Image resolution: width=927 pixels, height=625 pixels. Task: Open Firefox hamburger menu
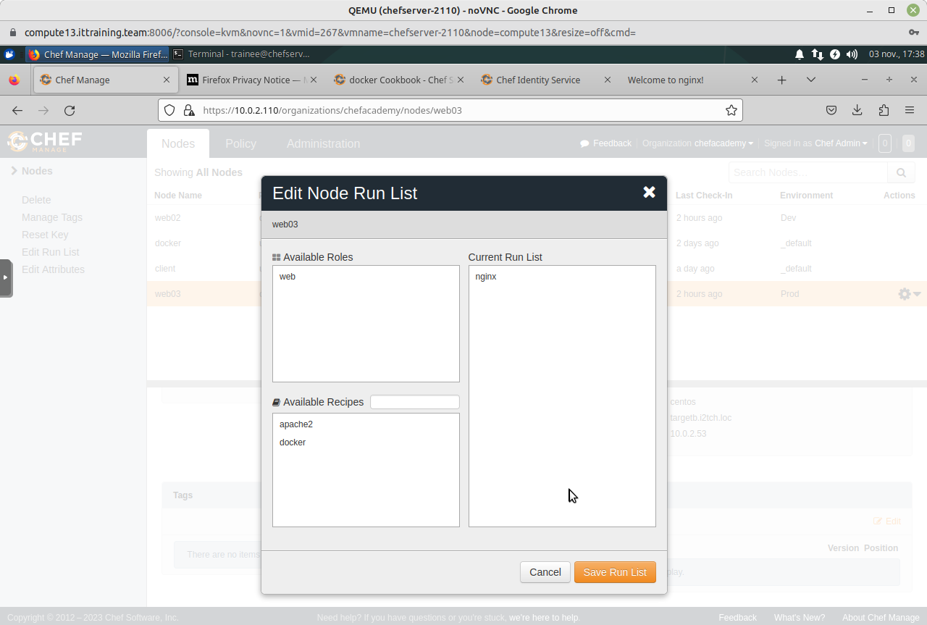coord(910,110)
